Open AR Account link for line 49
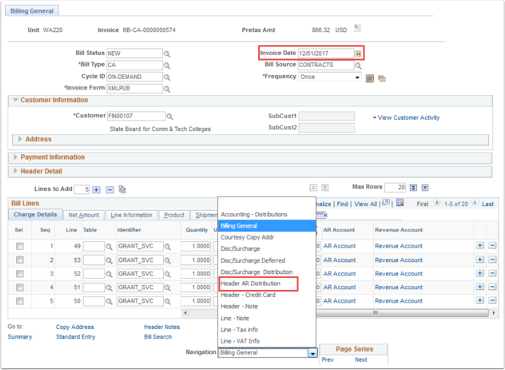This screenshot has width=505, height=370. coord(339,246)
